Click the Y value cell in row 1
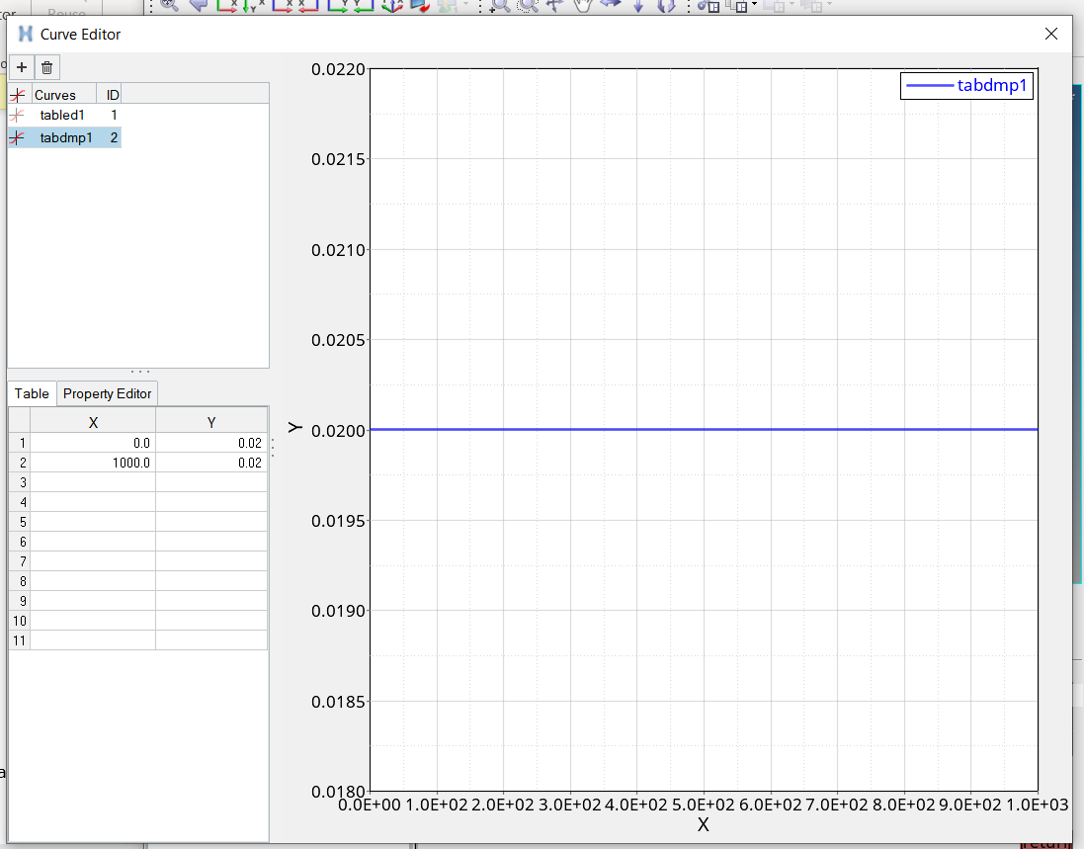 tap(210, 444)
